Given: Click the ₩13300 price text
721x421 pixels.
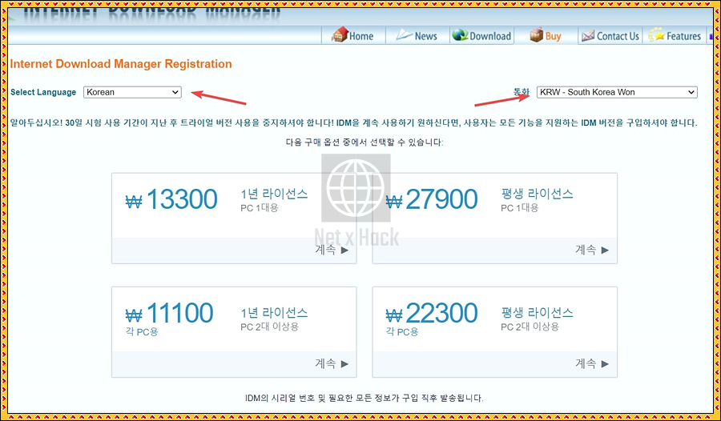Looking at the screenshot, I should pos(171,199).
